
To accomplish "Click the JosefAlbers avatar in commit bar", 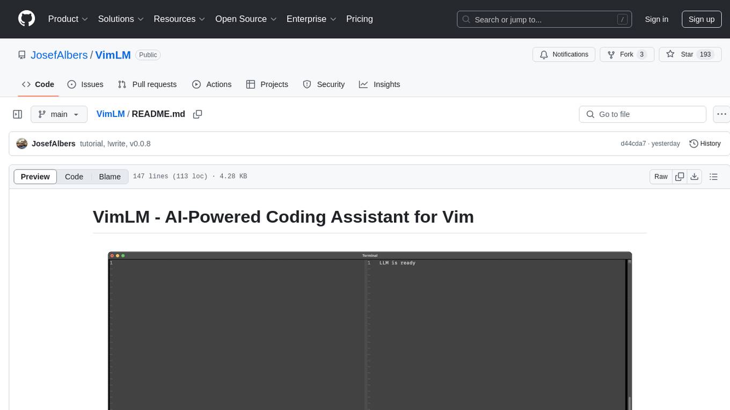I will [22, 144].
